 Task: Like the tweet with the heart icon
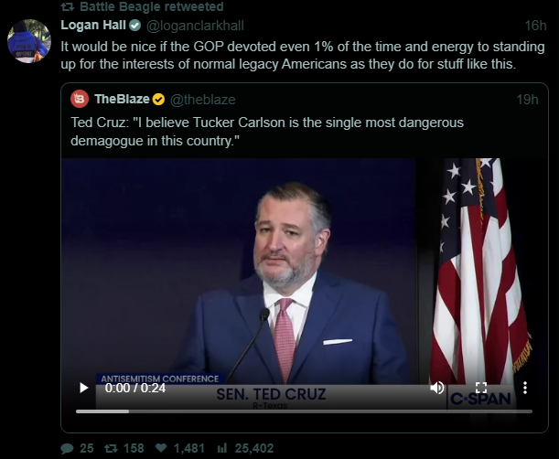tap(160, 448)
